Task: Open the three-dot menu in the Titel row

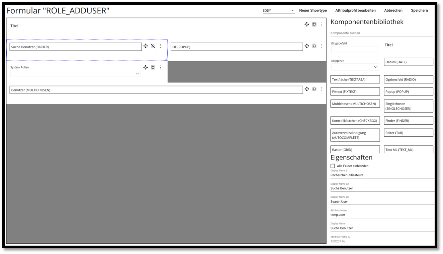Action: pos(322,24)
